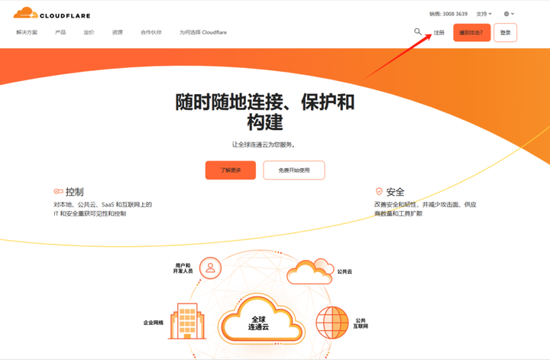Open the globe language selector
Screen dimensions: 550x360
pos(509,14)
